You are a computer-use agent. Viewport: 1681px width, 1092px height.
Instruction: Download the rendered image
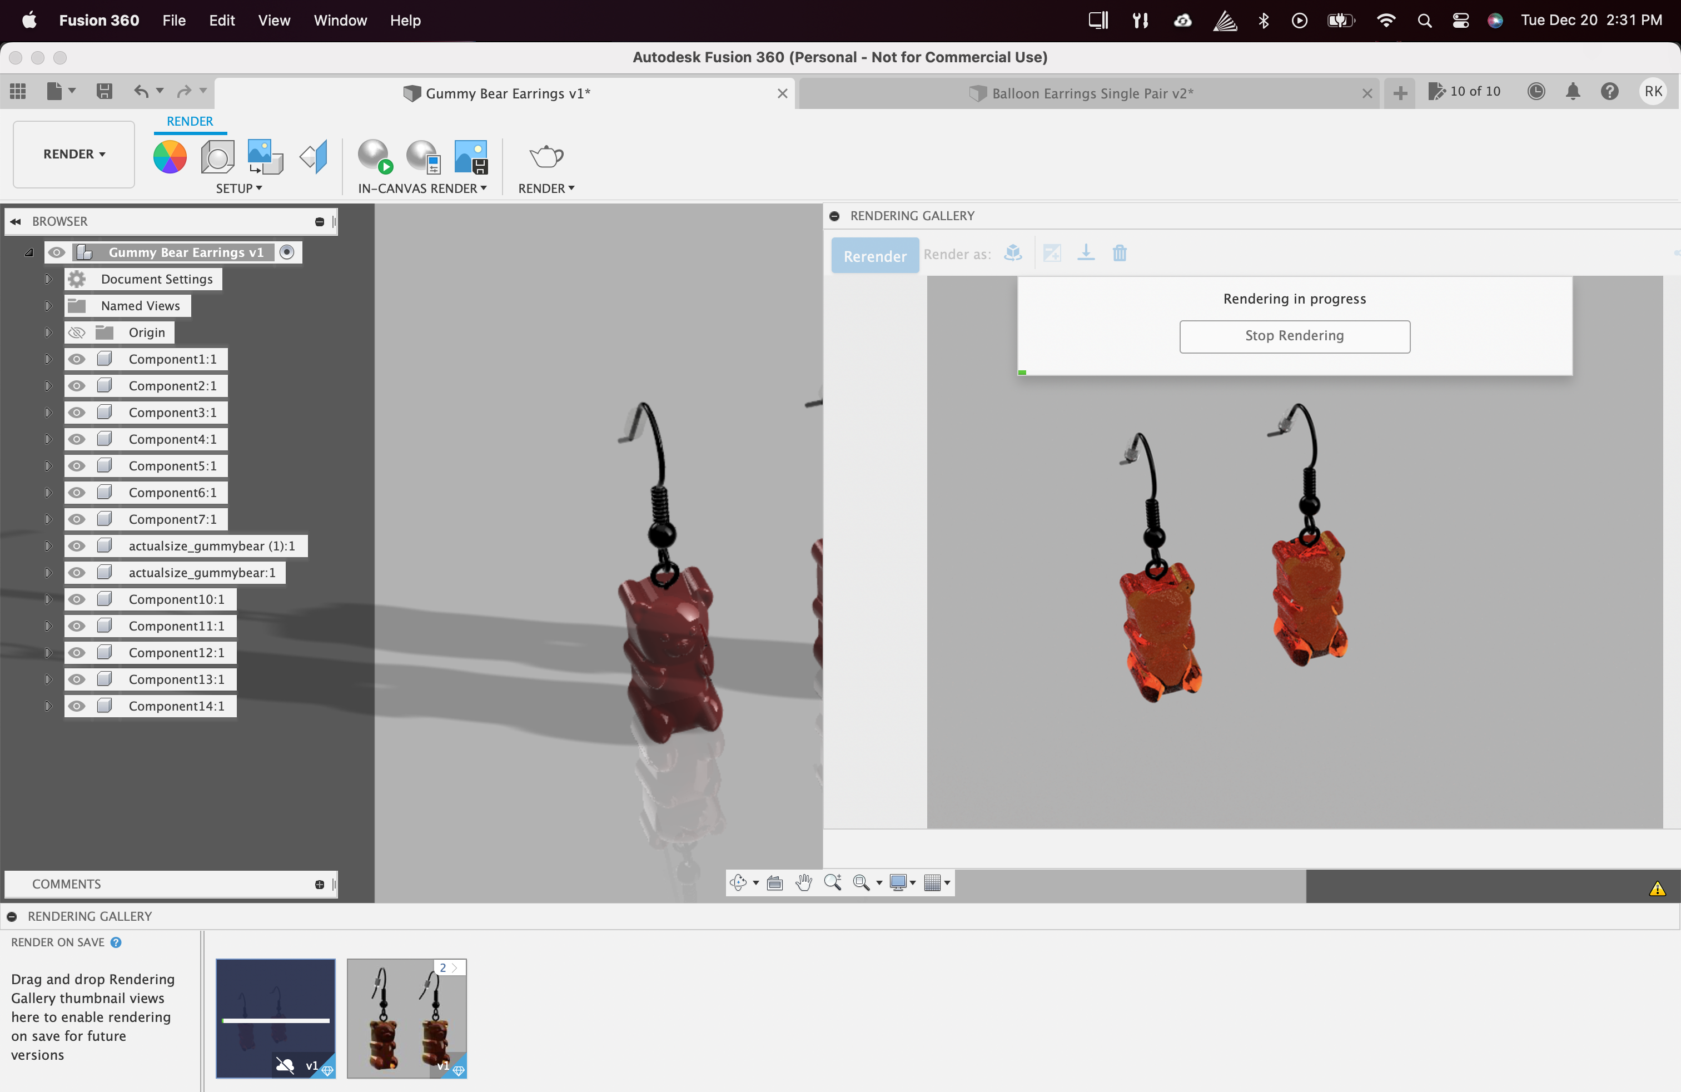pyautogui.click(x=1086, y=253)
